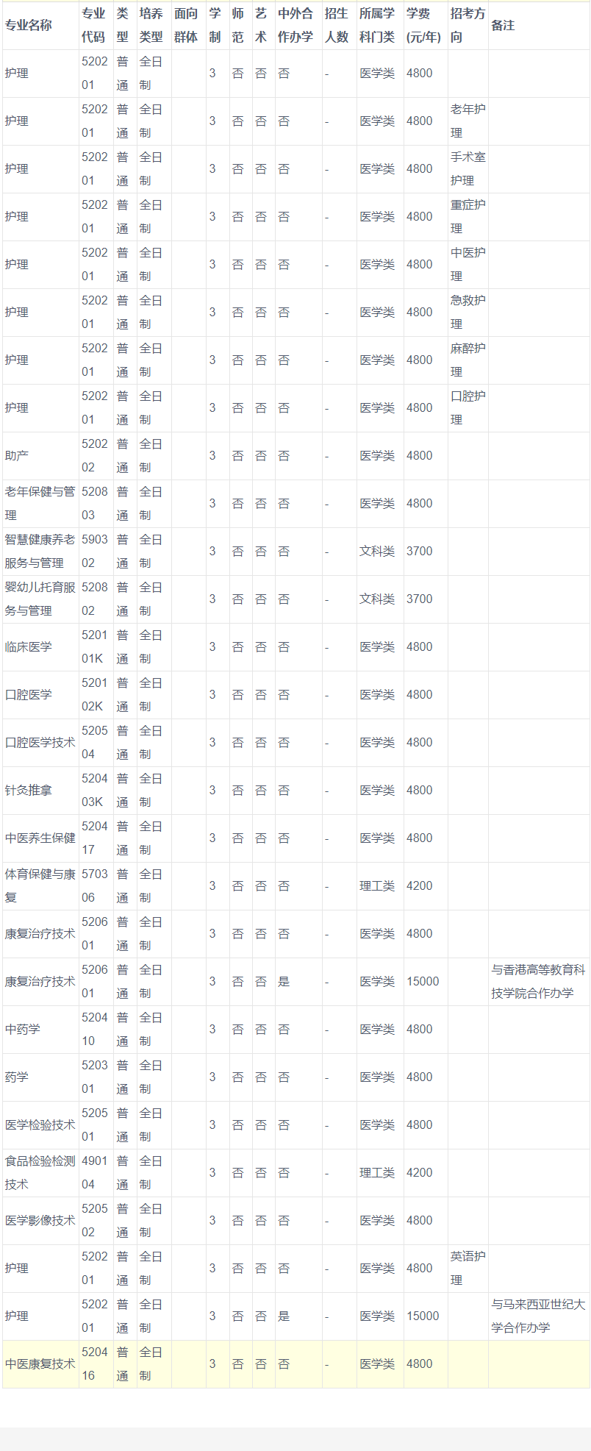Click the 备注 column header
591x1451 pixels.
(503, 25)
